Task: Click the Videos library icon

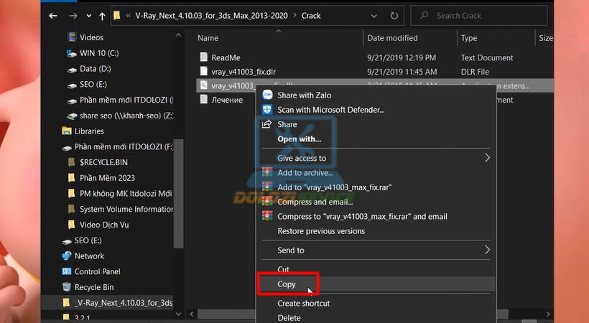Action: [x=72, y=37]
